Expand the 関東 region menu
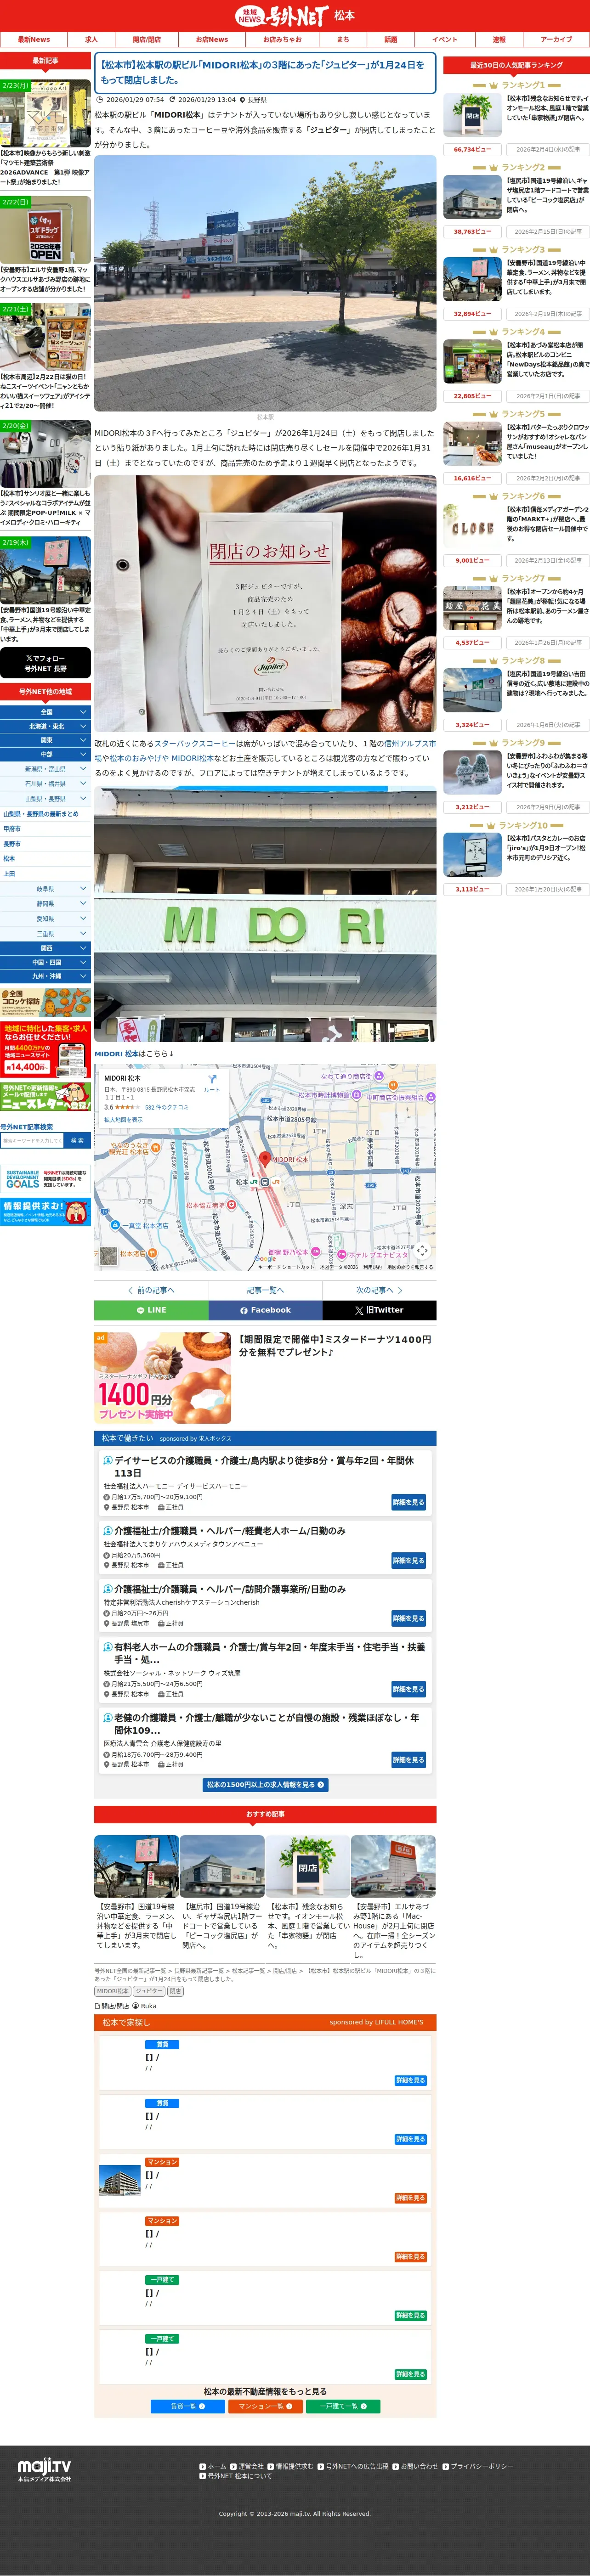Image resolution: width=590 pixels, height=2576 pixels. coord(45,740)
